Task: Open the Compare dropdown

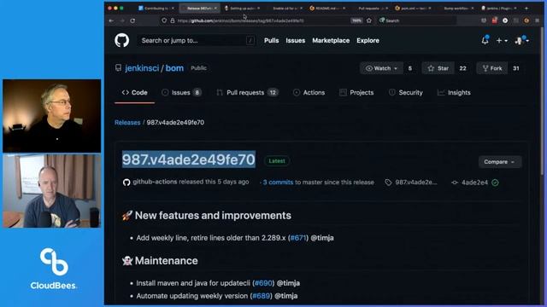Action: click(x=499, y=162)
